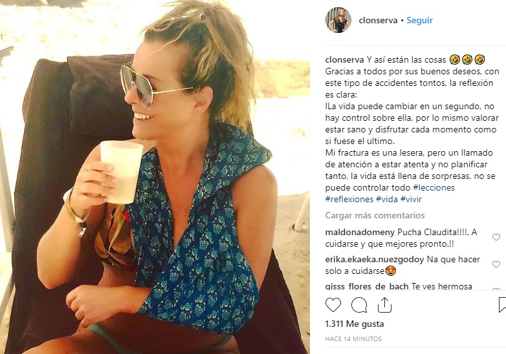Open clonserva profile picture avatar
This screenshot has width=506, height=354.
pos(338,20)
